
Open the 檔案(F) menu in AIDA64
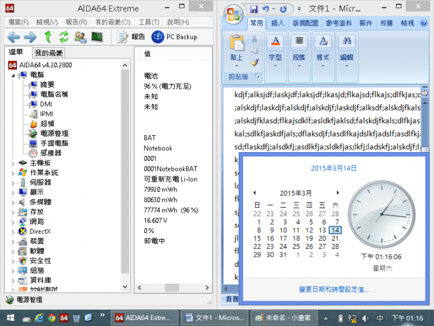[x=19, y=22]
